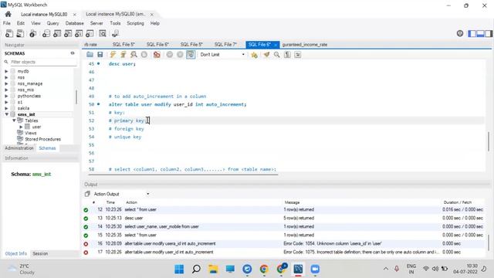Image resolution: width=494 pixels, height=278 pixels.
Task: Open the Database menu
Action: (74, 23)
